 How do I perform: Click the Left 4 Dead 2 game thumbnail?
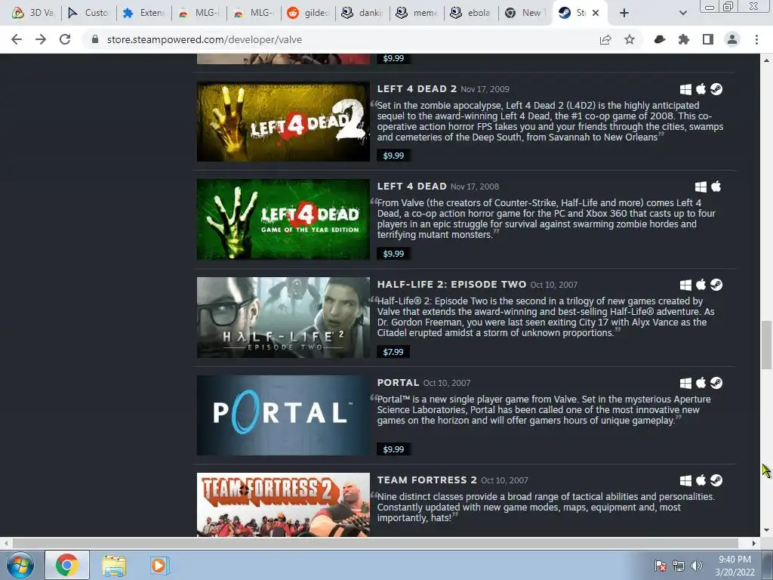tap(283, 122)
